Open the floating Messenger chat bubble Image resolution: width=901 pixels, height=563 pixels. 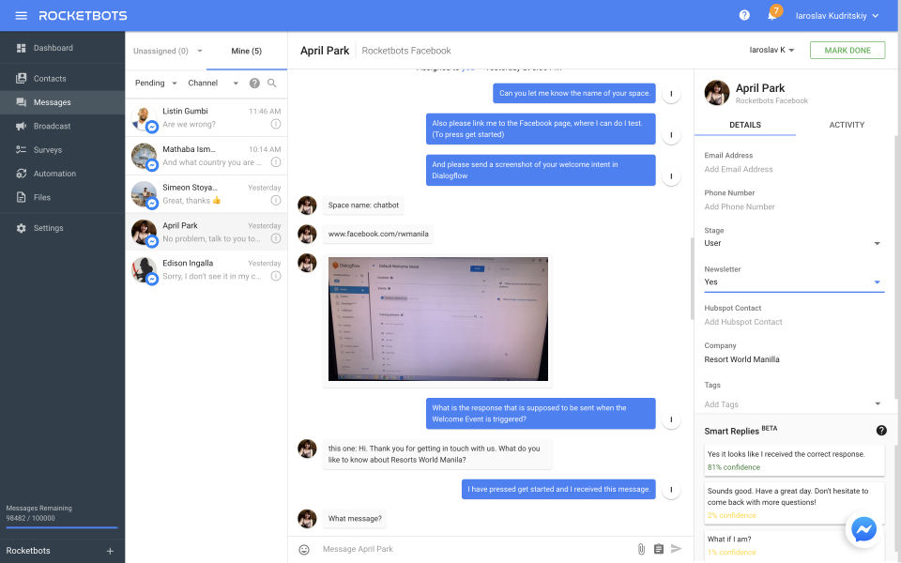(863, 529)
